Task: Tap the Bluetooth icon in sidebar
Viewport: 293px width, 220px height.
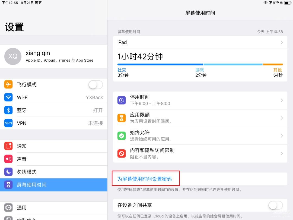Action: tap(9, 110)
